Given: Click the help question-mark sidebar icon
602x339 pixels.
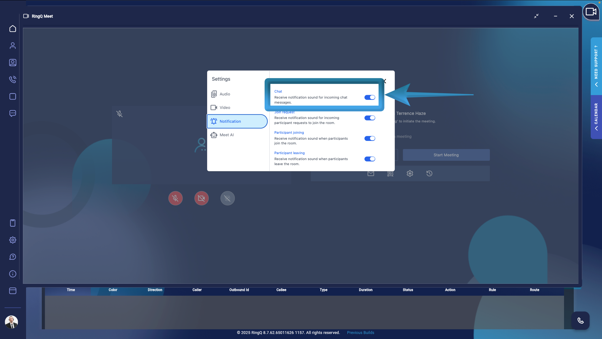Looking at the screenshot, I should [13, 257].
